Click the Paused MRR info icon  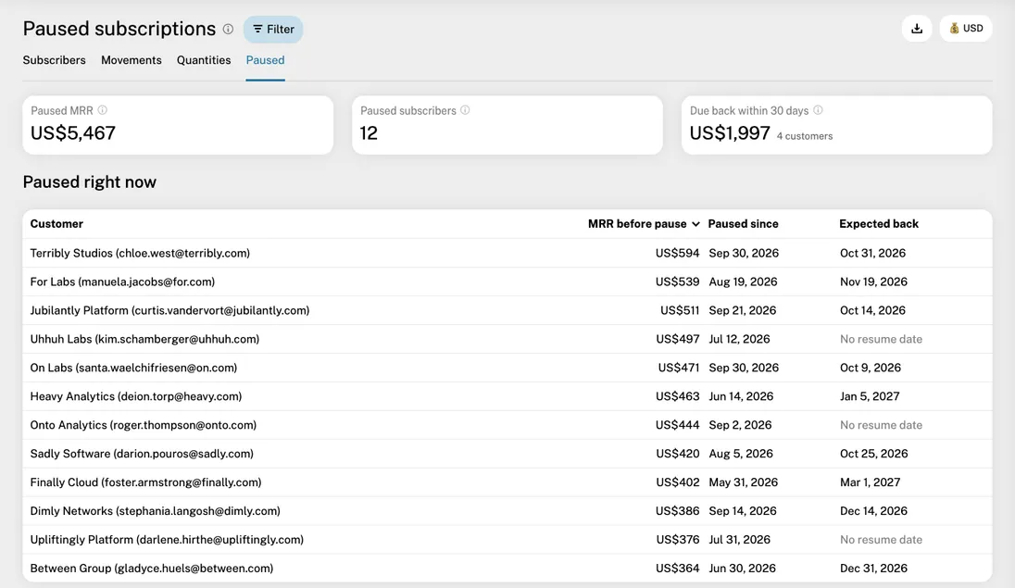[x=102, y=110]
